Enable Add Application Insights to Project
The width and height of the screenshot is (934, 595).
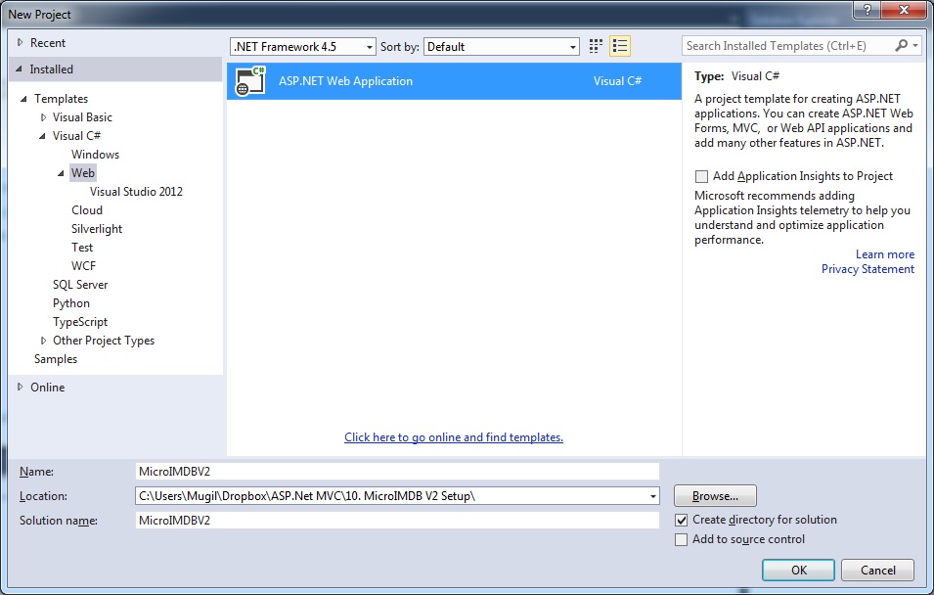click(701, 176)
